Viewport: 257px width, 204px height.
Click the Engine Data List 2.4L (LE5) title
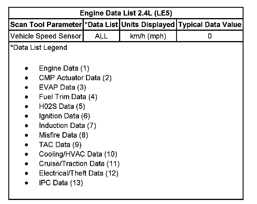[126, 13]
